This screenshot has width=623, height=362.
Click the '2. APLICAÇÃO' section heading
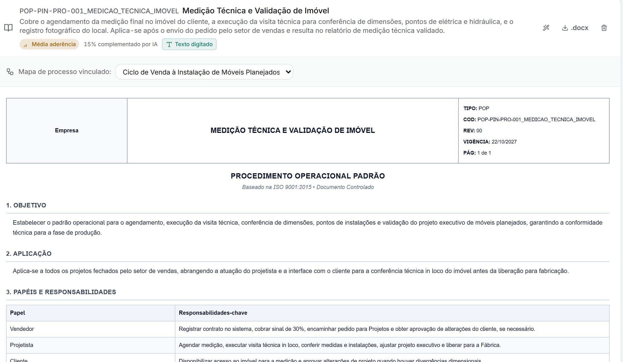pos(29,254)
